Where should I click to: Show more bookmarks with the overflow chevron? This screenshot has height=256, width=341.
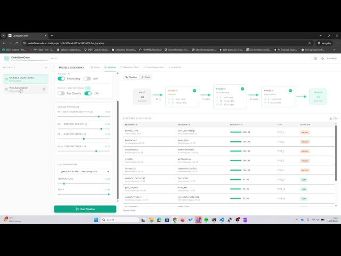335,50
